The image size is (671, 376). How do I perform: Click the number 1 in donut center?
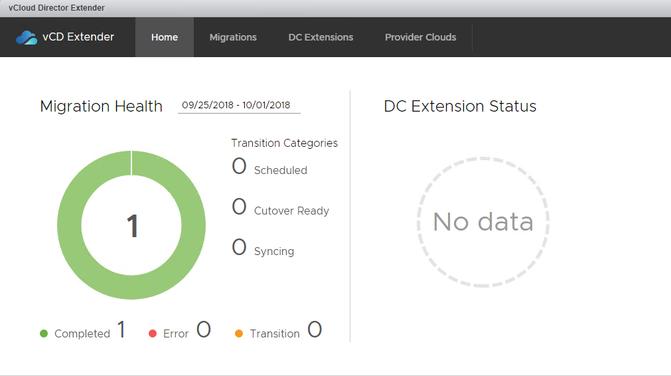point(132,227)
